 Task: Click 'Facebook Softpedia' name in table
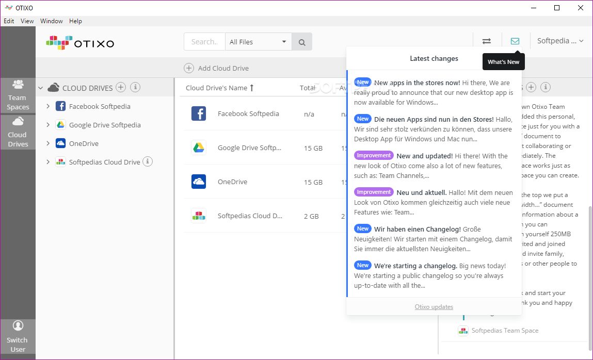pos(248,113)
